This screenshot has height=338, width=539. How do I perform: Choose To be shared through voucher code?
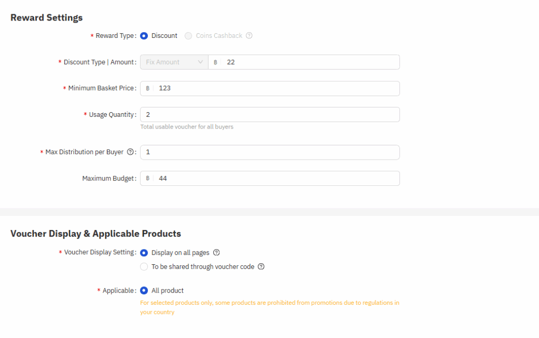pos(144,267)
